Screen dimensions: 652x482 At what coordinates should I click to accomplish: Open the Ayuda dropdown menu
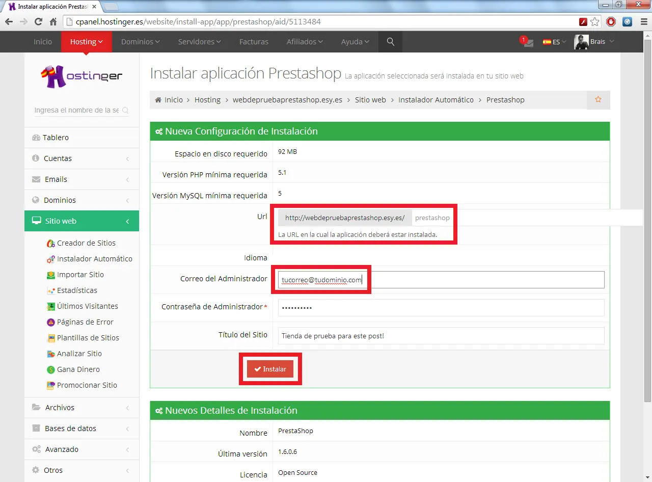point(355,42)
